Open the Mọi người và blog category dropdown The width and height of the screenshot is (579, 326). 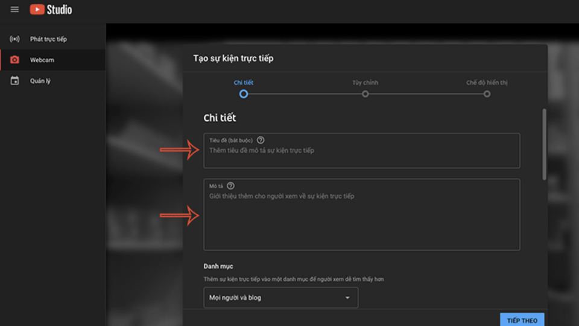280,298
